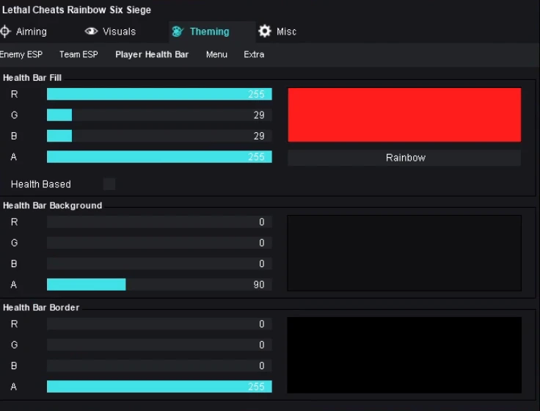
Task: Click the gear icon beside Misc
Action: (x=265, y=32)
